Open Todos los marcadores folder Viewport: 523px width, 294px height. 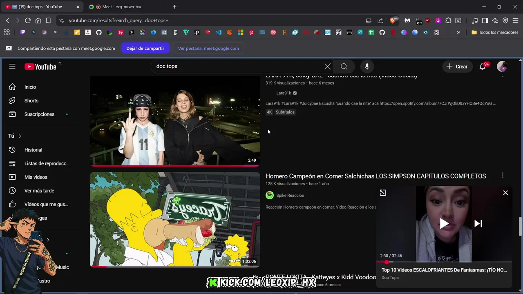tap(495, 32)
